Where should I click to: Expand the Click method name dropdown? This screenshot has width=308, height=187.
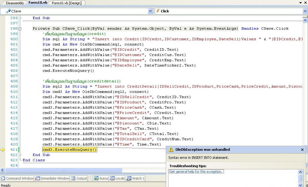(305, 11)
